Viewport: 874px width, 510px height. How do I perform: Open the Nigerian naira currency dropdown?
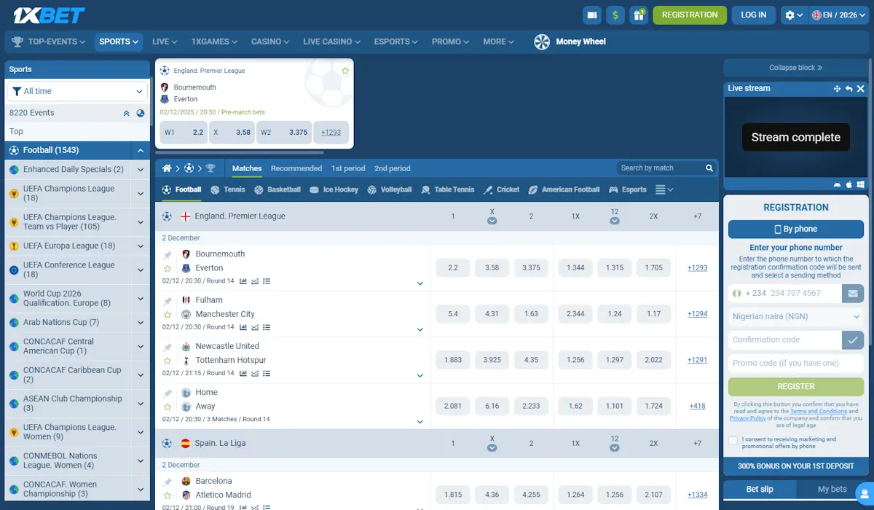(x=795, y=316)
